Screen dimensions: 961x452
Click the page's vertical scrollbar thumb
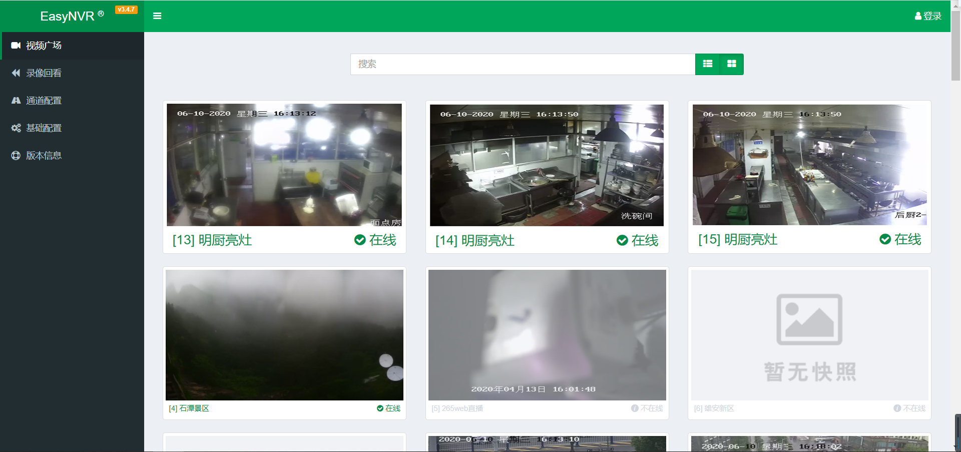click(x=955, y=46)
